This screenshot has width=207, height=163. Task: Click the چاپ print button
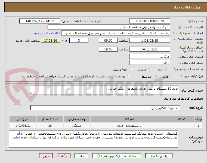(x=81, y=156)
